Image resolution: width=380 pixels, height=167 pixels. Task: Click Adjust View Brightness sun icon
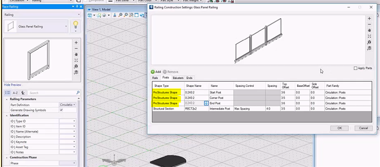(x=104, y=15)
